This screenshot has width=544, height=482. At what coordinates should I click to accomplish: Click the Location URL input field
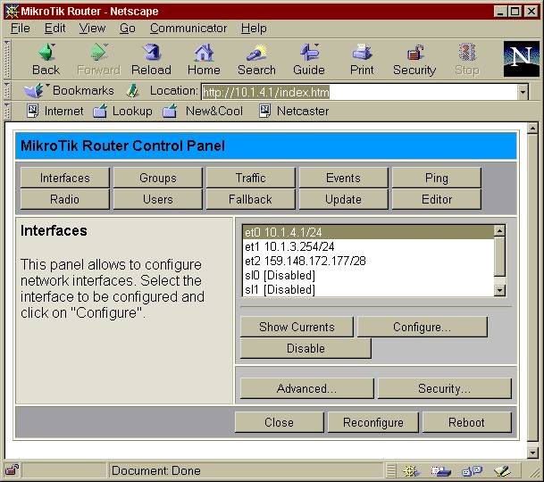pos(359,92)
